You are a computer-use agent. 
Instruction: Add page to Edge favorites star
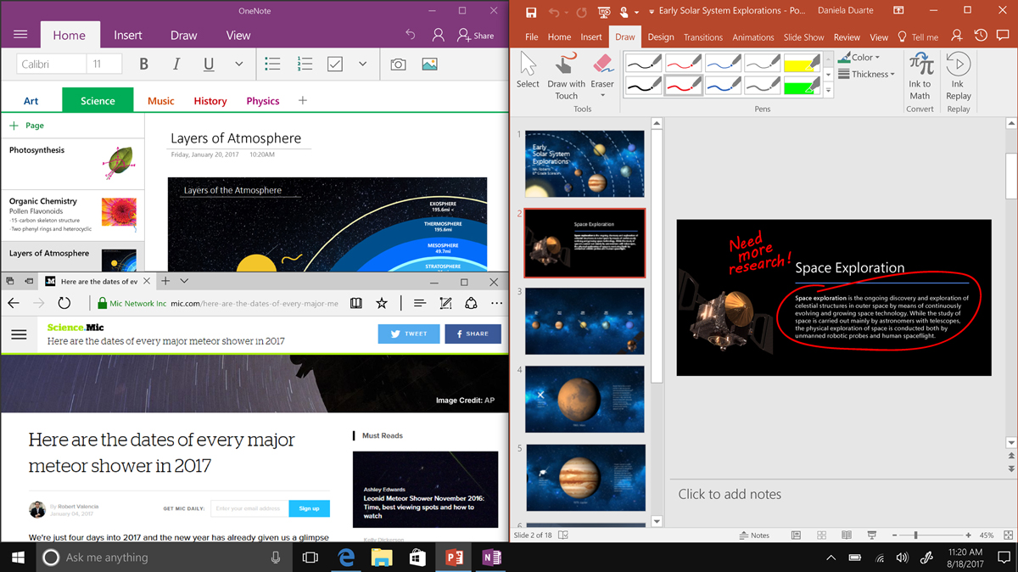tap(382, 303)
